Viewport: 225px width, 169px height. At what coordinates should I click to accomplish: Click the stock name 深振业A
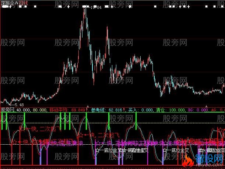tap(10, 3)
